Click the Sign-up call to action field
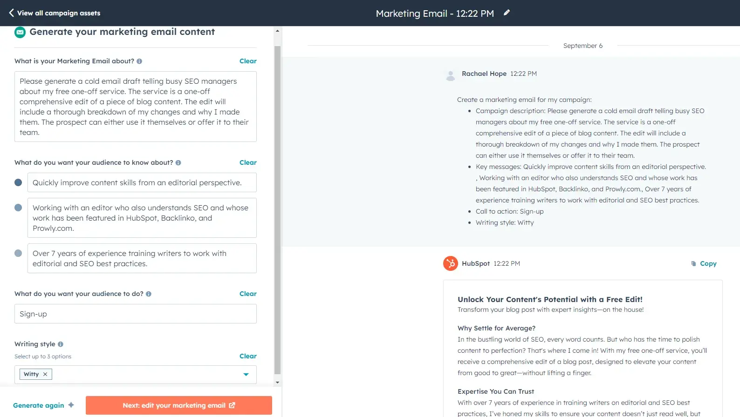The width and height of the screenshot is (740, 417). click(135, 314)
